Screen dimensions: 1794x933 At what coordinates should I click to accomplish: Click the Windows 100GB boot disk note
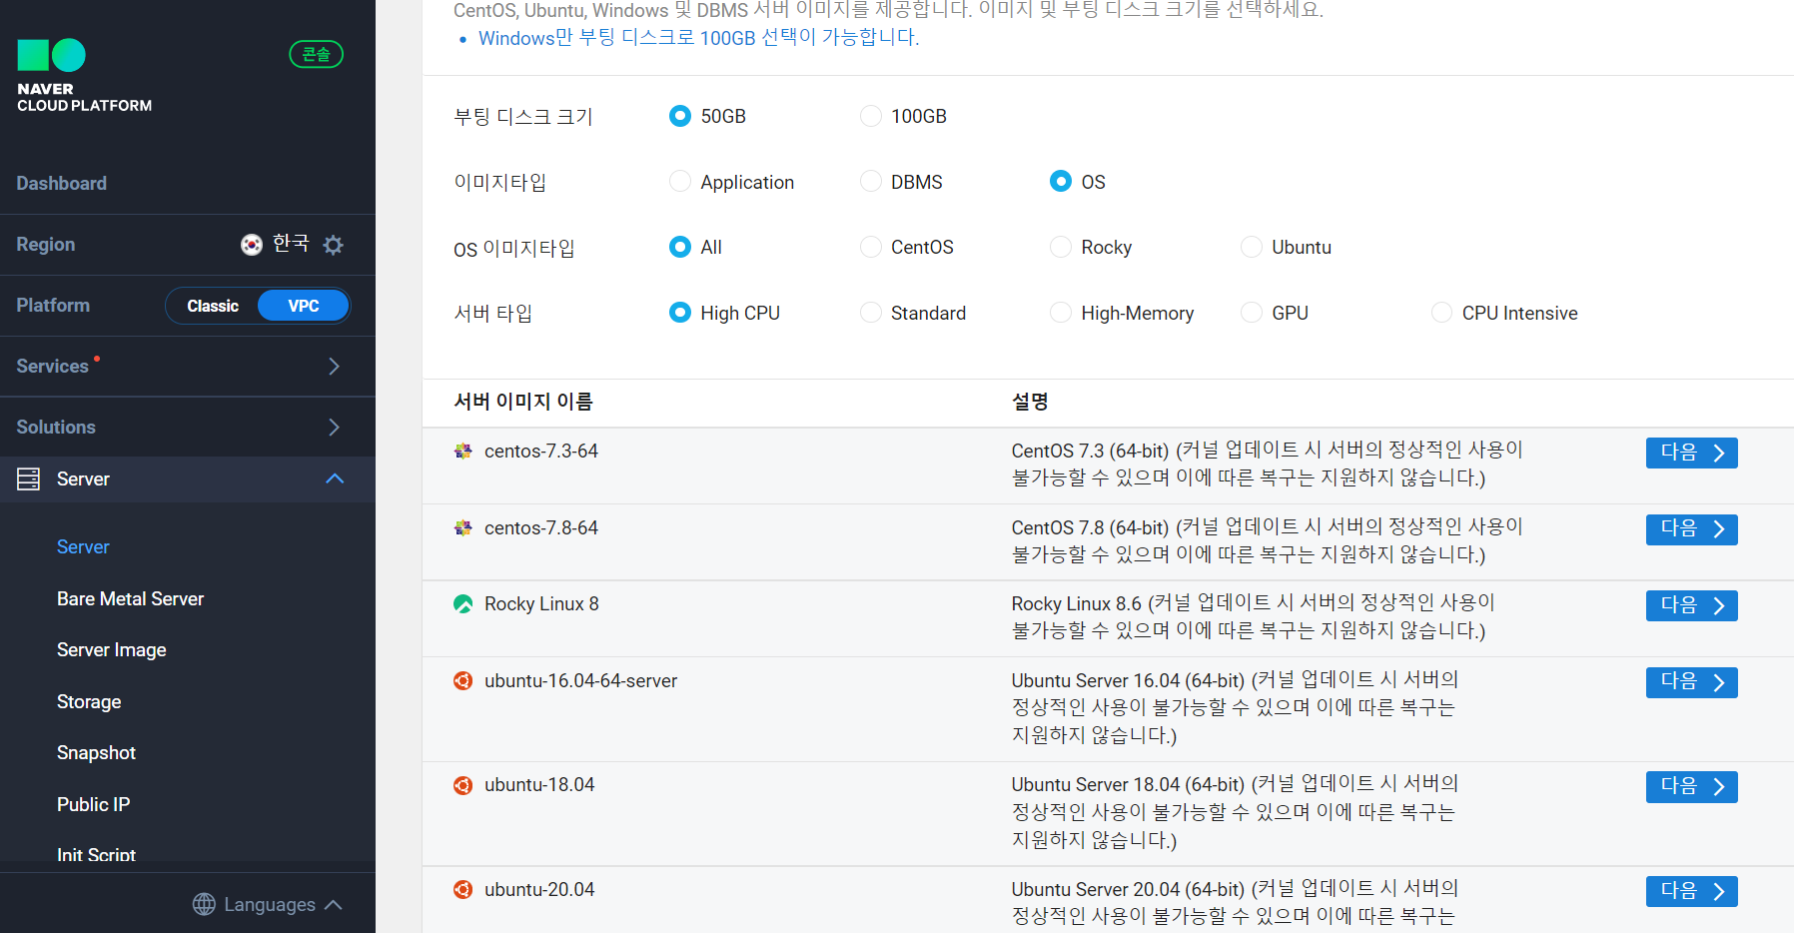coord(698,38)
